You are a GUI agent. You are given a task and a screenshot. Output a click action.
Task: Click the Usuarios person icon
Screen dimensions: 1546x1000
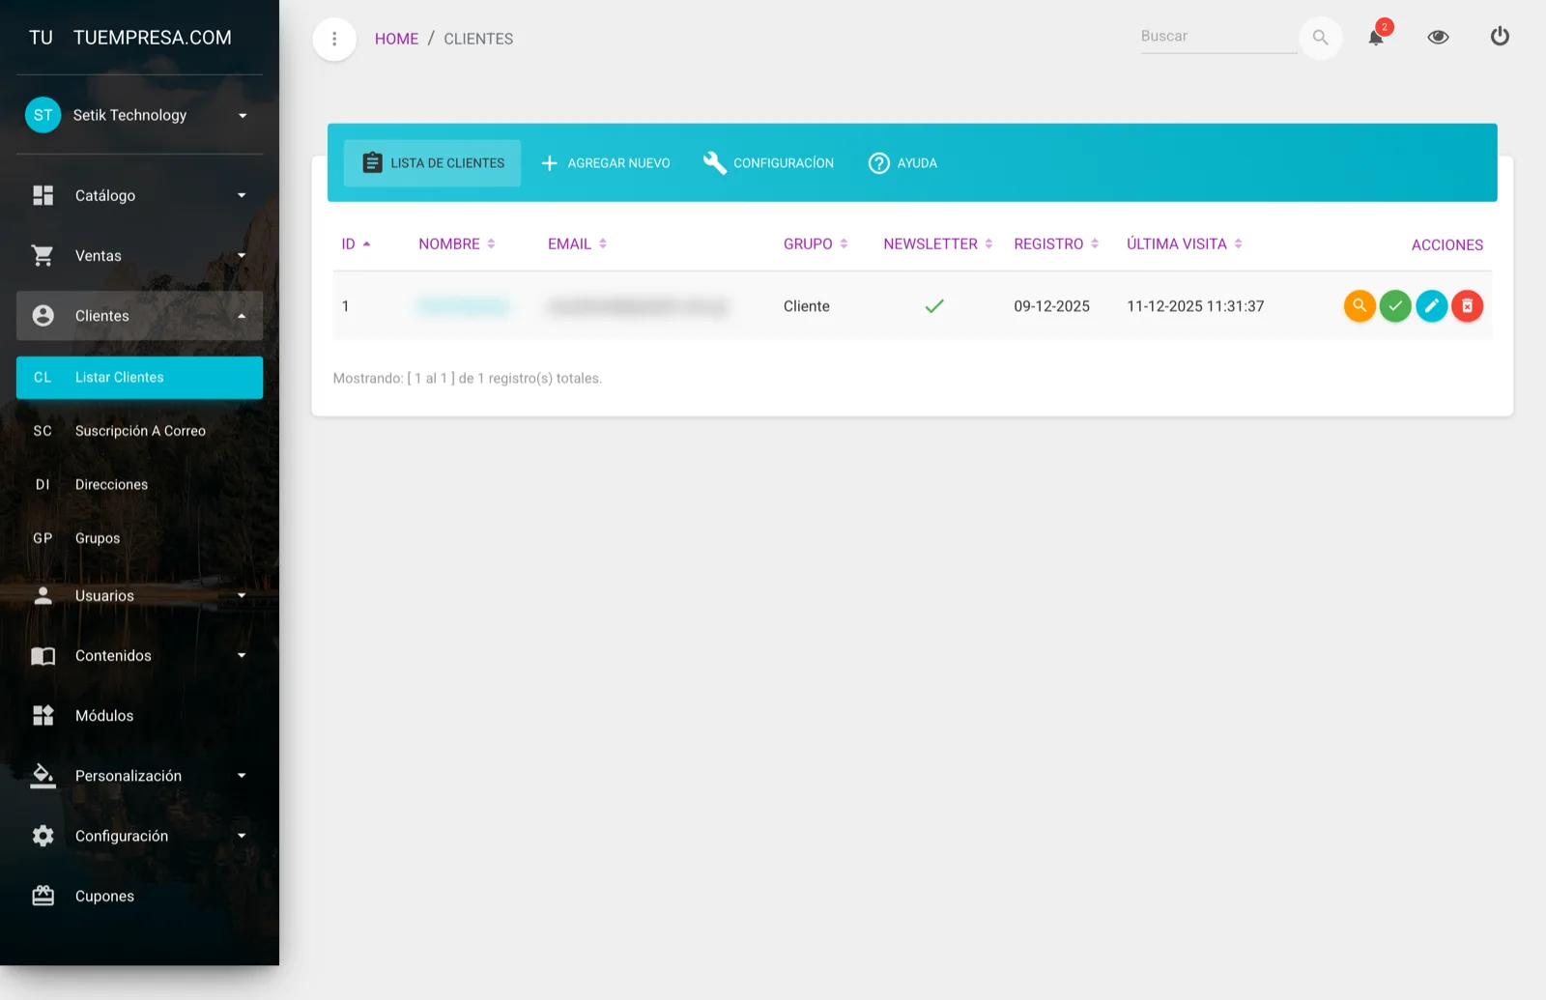43,595
